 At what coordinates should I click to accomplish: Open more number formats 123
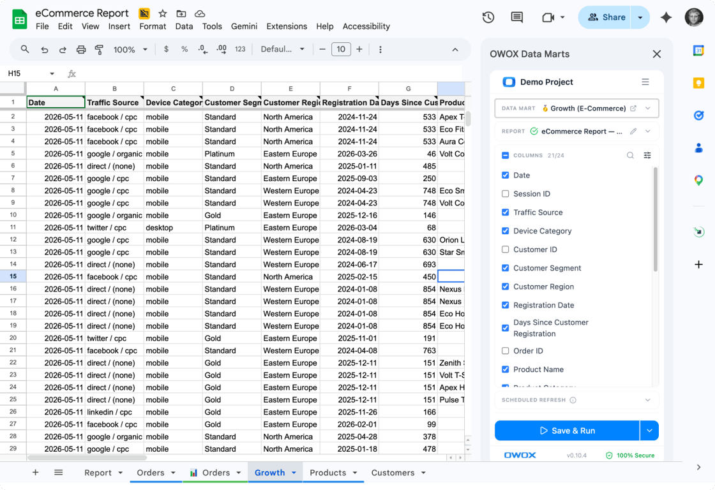click(x=240, y=49)
